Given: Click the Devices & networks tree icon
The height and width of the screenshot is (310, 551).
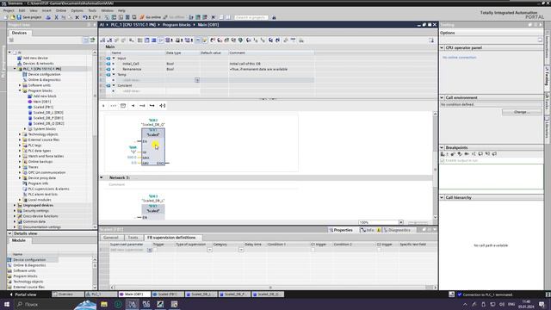Looking at the screenshot, I should click(20, 63).
